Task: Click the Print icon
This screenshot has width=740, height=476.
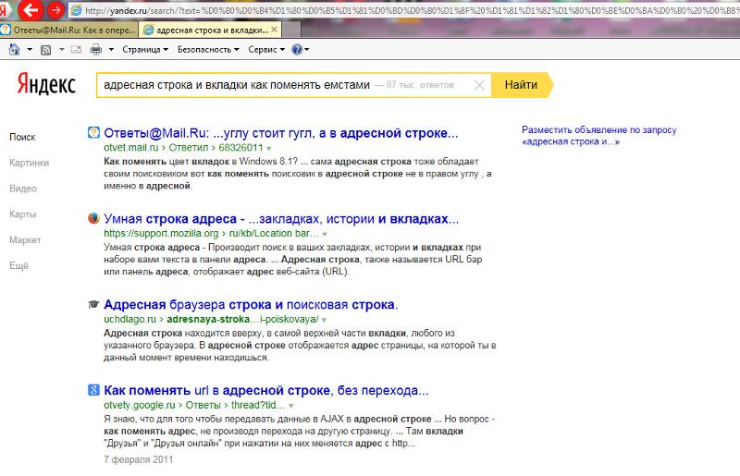Action: pos(96,49)
